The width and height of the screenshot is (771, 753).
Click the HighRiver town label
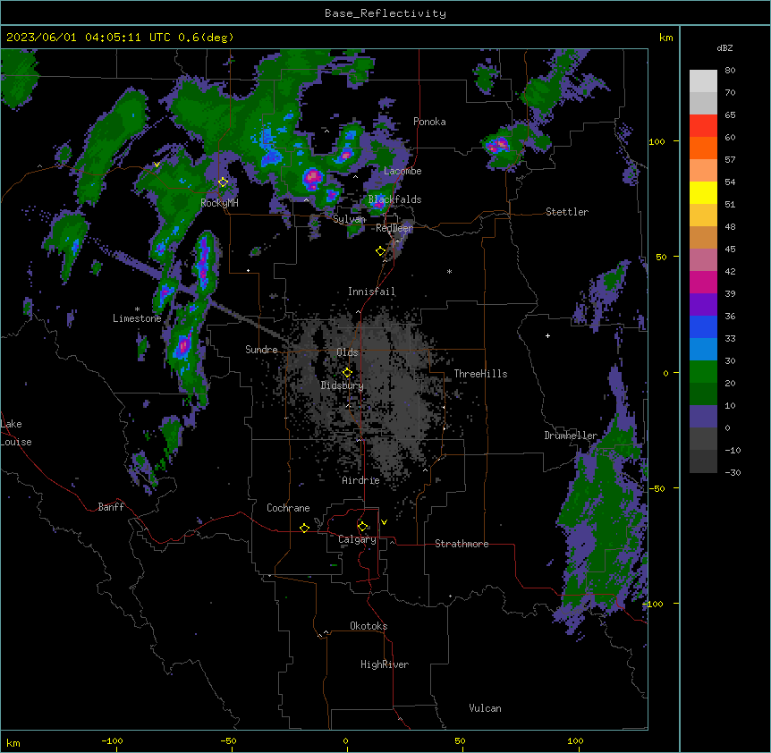(385, 664)
